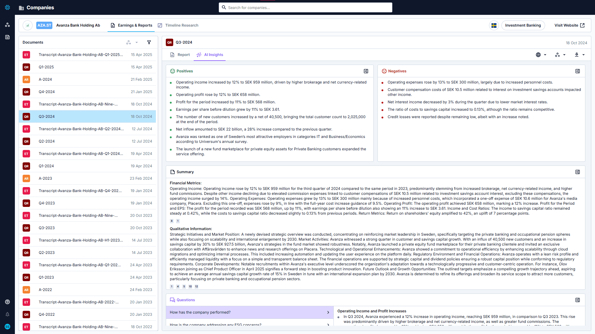
Task: Open the AI Insights tab
Action: click(210, 55)
